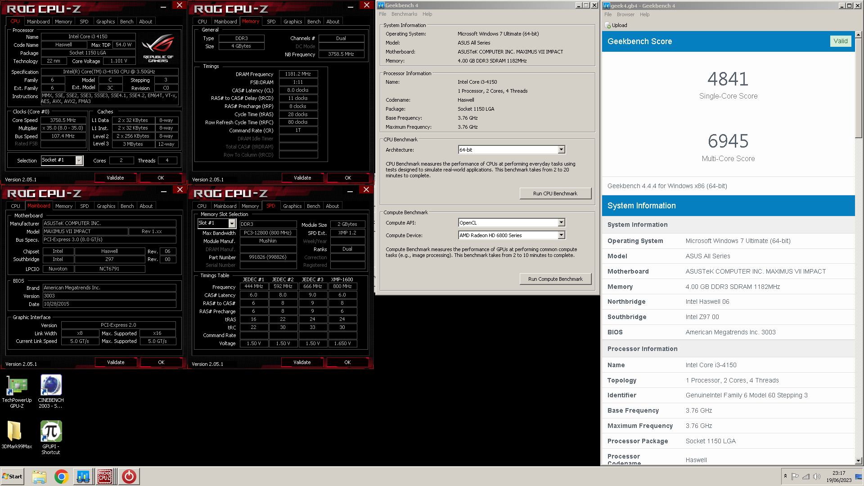The width and height of the screenshot is (864, 486).
Task: Click the geek4.gb4 vertical scrollbar thumb
Action: pyautogui.click(x=859, y=88)
